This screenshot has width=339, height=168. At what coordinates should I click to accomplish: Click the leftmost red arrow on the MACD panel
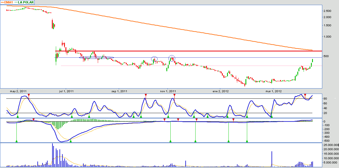[33, 120]
